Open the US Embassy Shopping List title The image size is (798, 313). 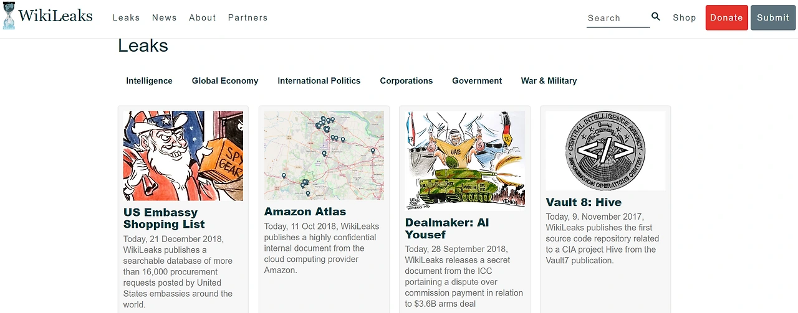(x=164, y=218)
